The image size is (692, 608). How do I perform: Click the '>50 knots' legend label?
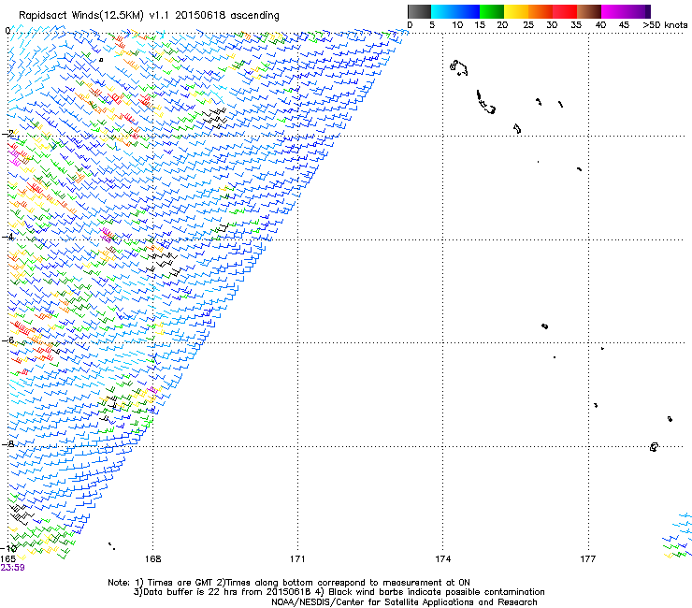coord(665,25)
